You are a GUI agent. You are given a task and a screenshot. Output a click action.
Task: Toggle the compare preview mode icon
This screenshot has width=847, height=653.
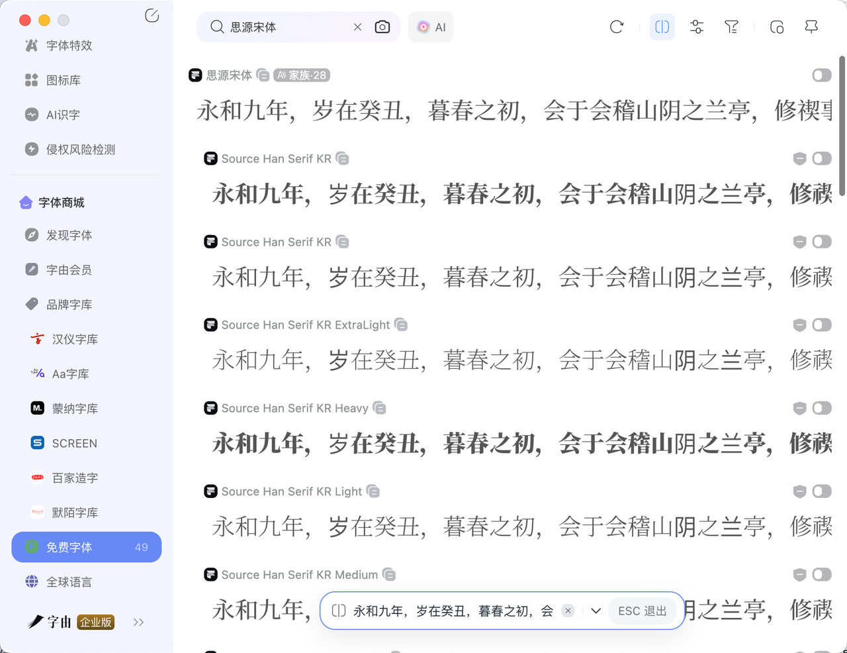point(662,27)
